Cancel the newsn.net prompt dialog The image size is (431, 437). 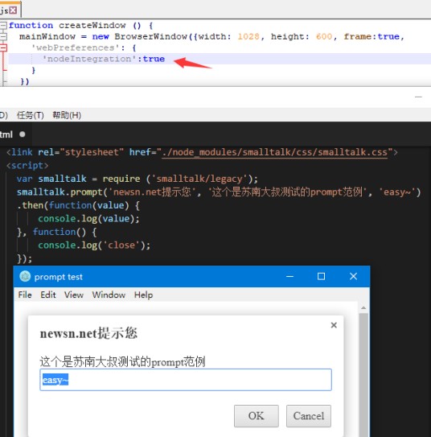click(x=309, y=416)
